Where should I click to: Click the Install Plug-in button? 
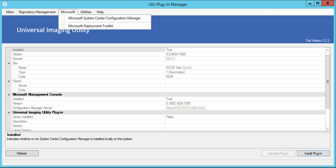(x=313, y=153)
